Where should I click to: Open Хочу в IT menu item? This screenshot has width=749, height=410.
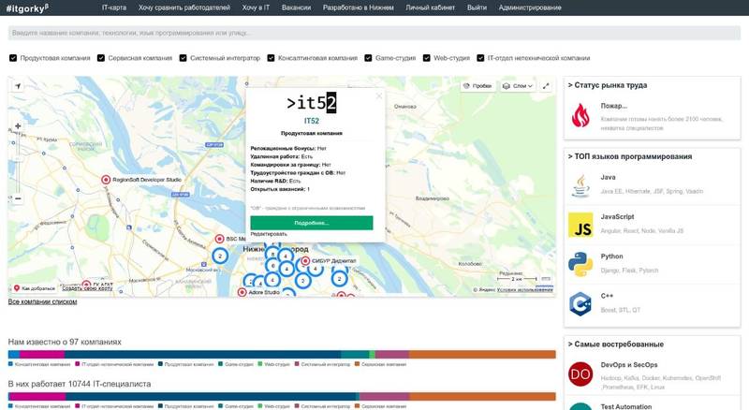(256, 7)
